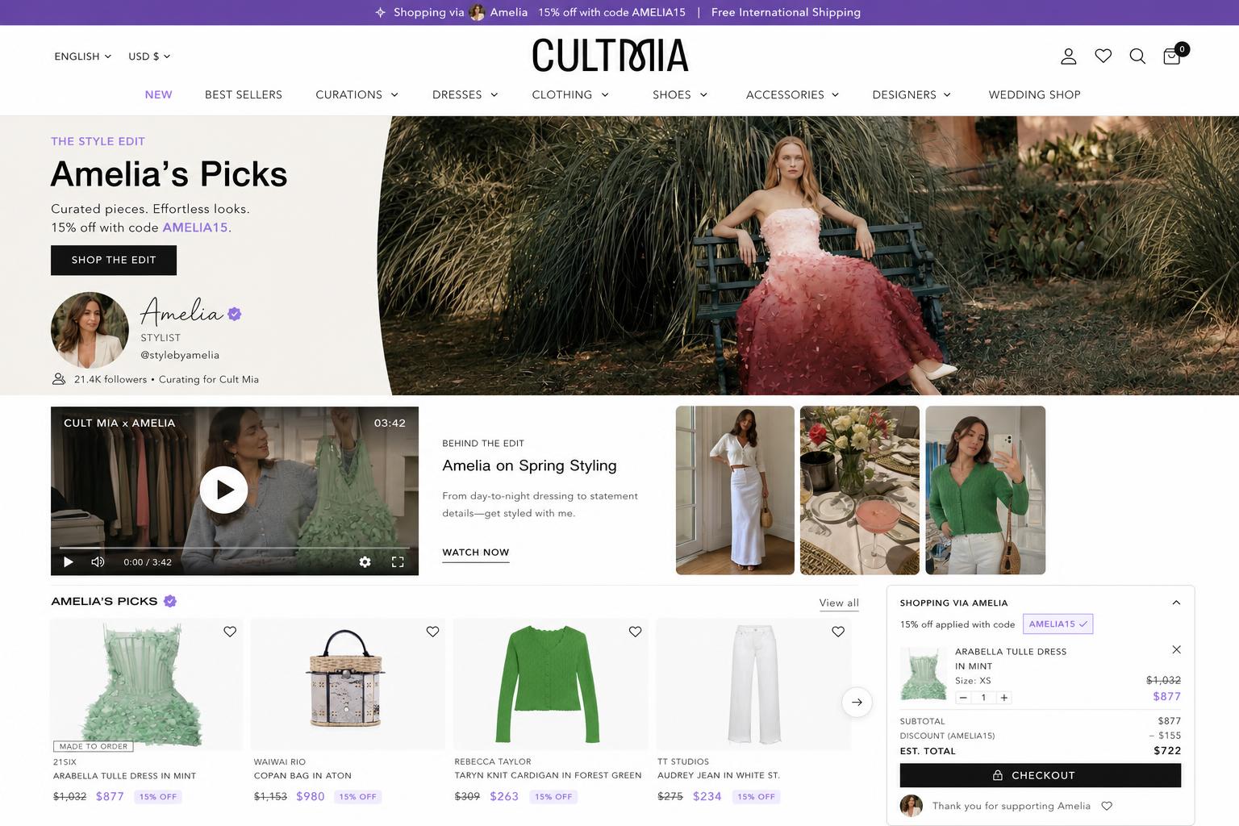1239x826 pixels.
Task: Click Amelia's avatar beside Thank you message
Action: tap(912, 806)
